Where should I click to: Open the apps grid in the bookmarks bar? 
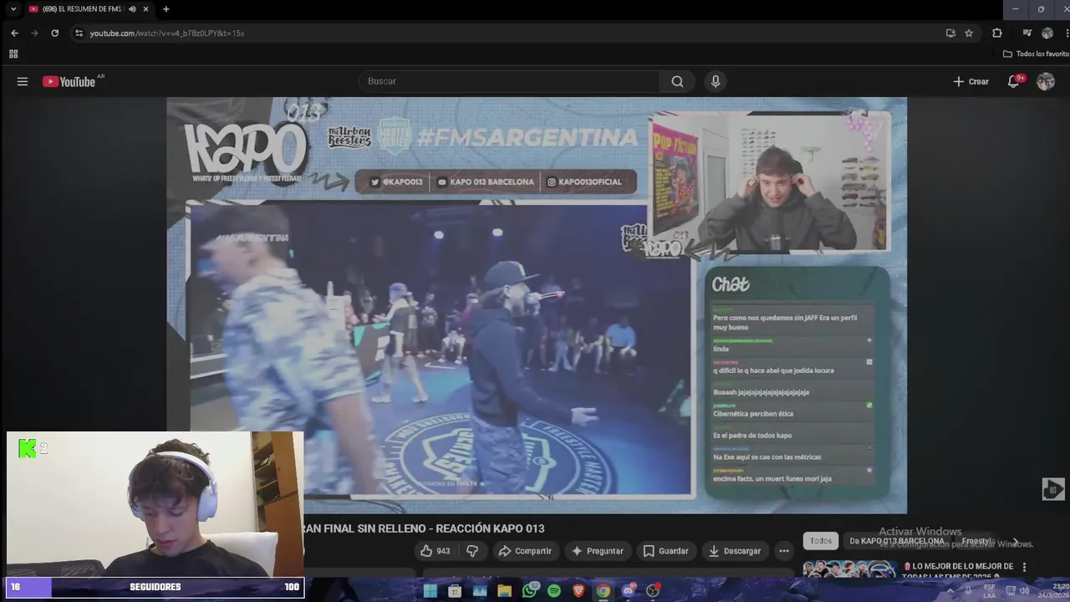13,54
